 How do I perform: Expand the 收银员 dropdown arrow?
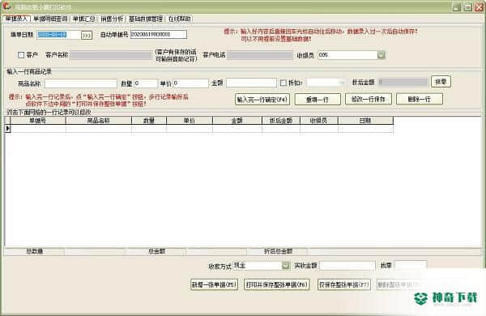pos(382,55)
